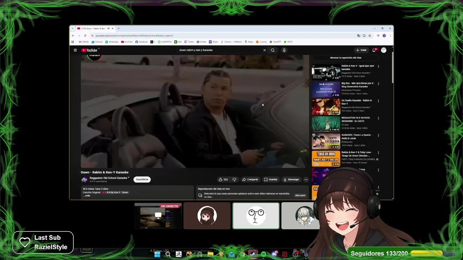Open Facebook bookmark
463x260 pixels.
(141, 42)
